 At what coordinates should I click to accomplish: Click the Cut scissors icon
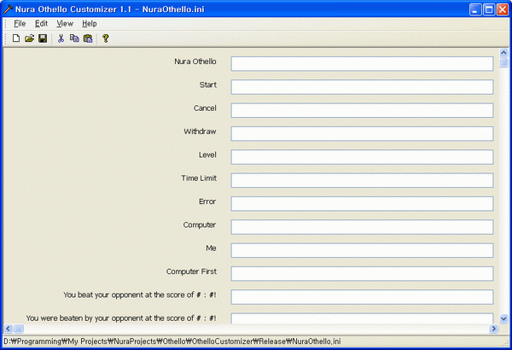tap(61, 38)
